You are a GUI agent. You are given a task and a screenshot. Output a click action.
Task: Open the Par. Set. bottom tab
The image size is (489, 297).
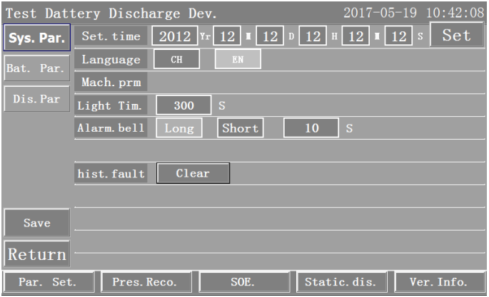tap(49, 281)
